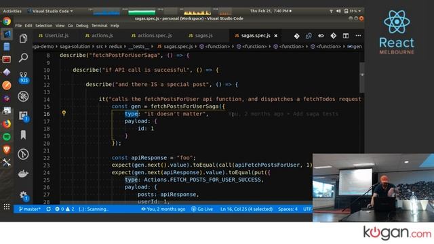Image resolution: width=434 pixels, height=244 pixels.
Task: Click the master branch in status bar
Action: click(29, 209)
